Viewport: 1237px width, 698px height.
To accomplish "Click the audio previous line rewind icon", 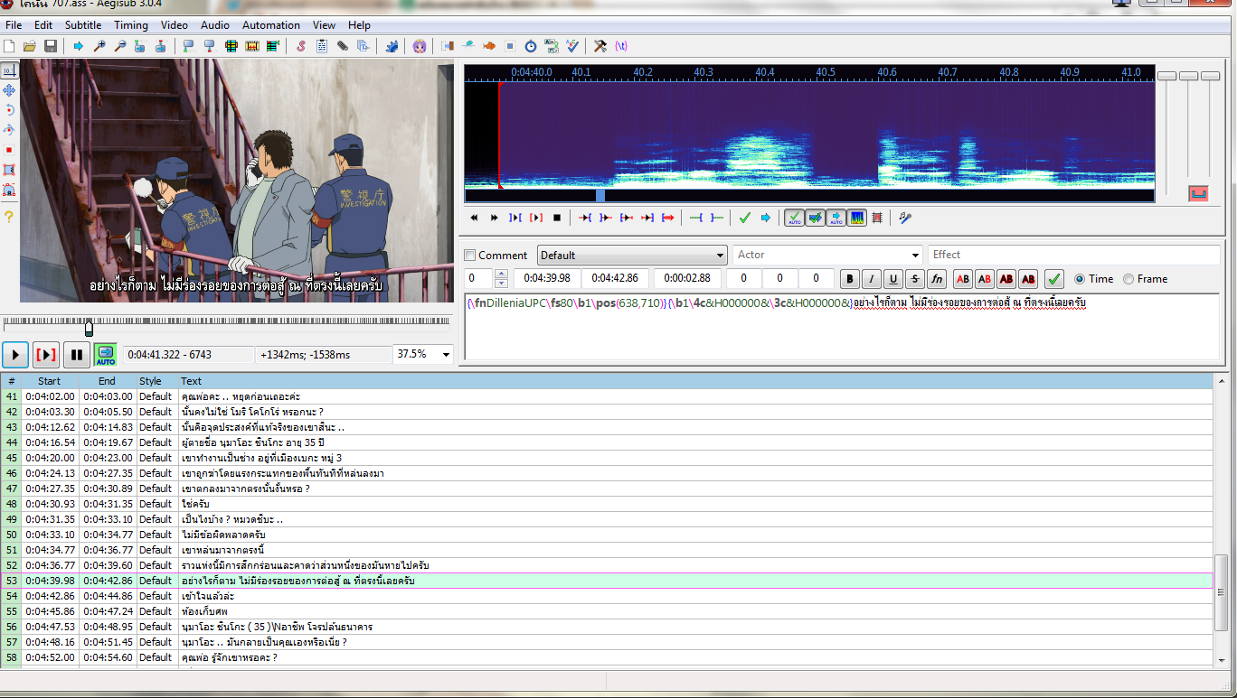I will pyautogui.click(x=474, y=218).
